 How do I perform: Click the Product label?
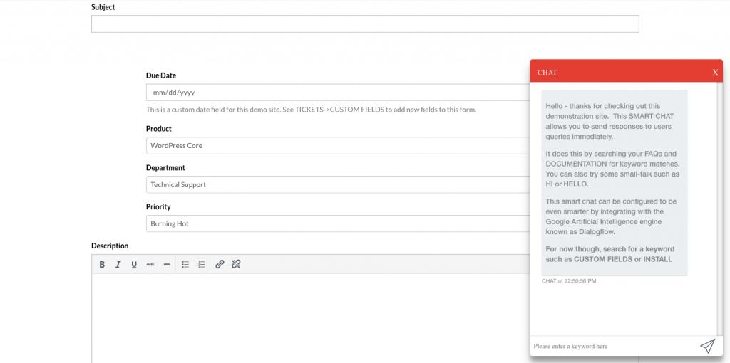[x=159, y=129]
